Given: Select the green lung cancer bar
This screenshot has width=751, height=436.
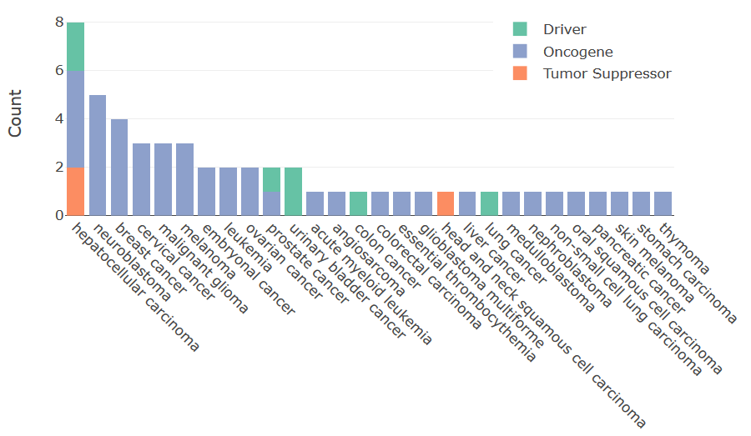Looking at the screenshot, I should coord(489,203).
